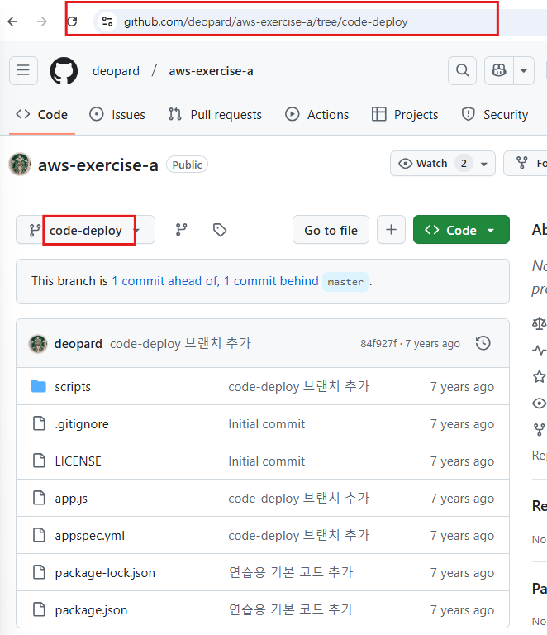
Task: Click the .gitignore file icon
Action: tap(39, 423)
